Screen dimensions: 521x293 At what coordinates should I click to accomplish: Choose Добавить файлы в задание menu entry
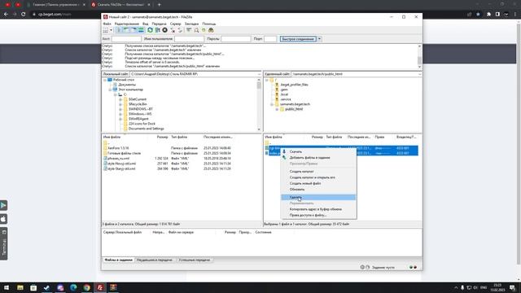coord(318,158)
